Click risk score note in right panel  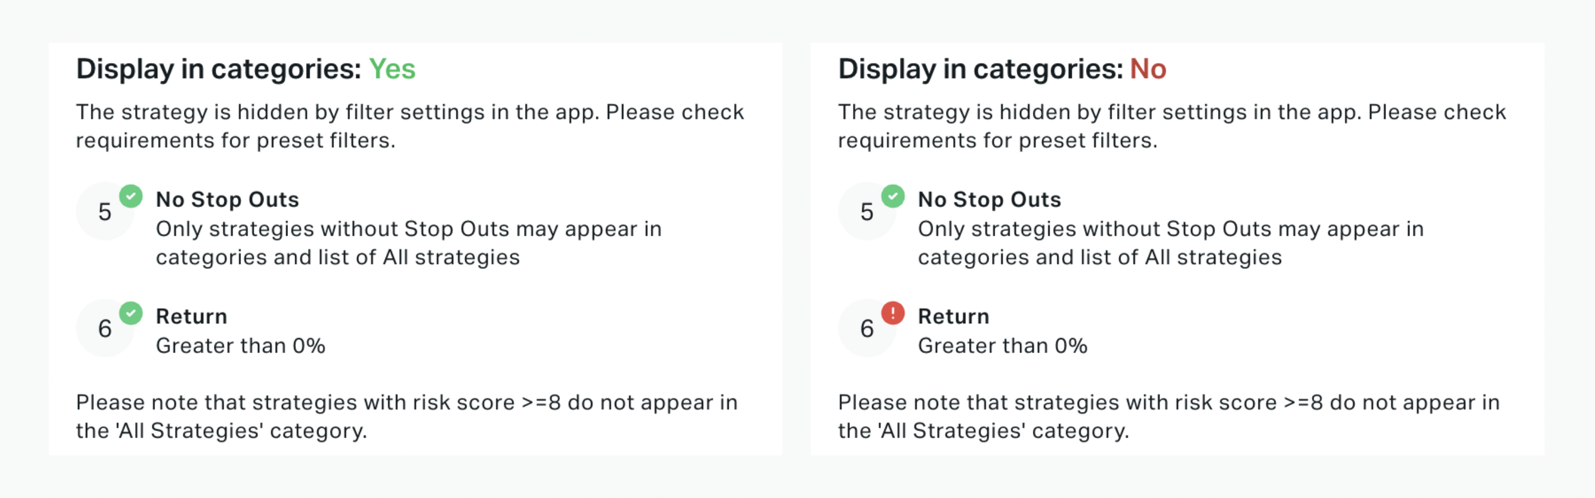[x=1169, y=416]
